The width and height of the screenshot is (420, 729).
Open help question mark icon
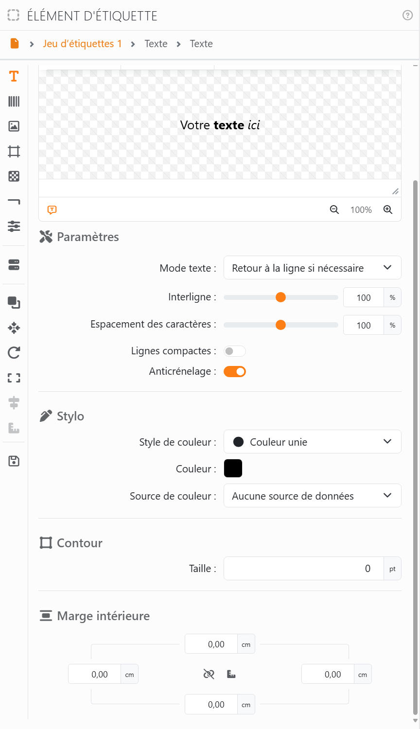tap(408, 16)
